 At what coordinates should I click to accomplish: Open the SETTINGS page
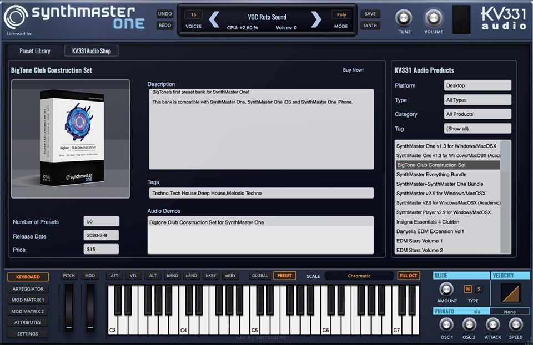[x=28, y=334]
